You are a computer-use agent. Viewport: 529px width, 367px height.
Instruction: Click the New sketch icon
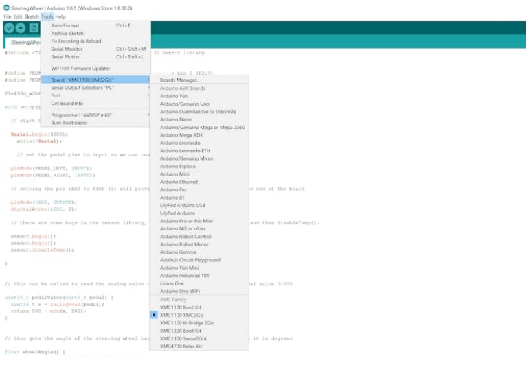[x=34, y=28]
